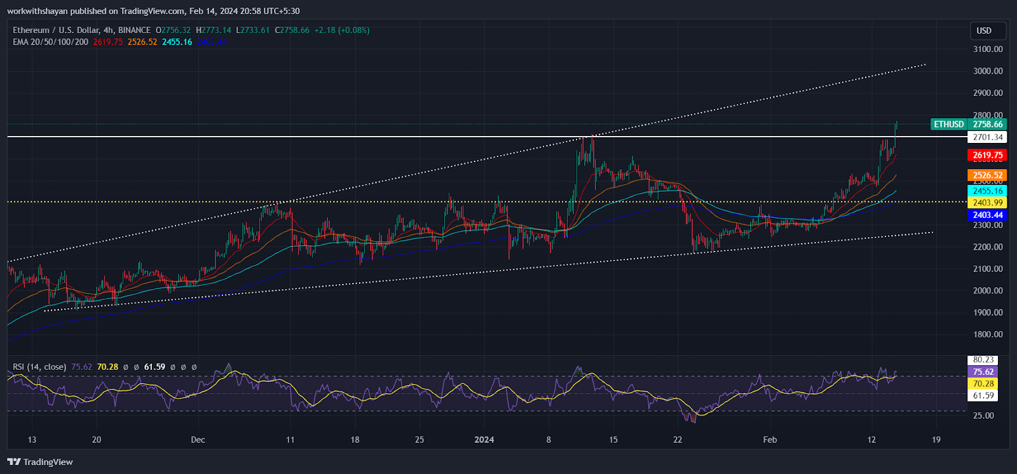Click the Ethereum / U.S. Dollar symbol title

[x=82, y=30]
